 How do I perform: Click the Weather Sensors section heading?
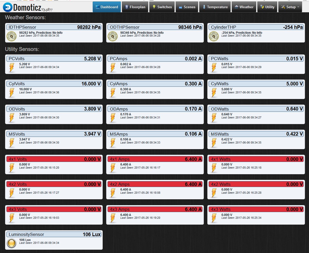pyautogui.click(x=25, y=18)
